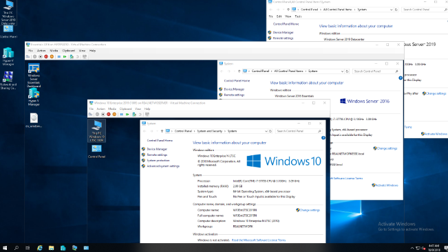
Task: Read the Microsoft Software License Terms link
Action: point(259,240)
